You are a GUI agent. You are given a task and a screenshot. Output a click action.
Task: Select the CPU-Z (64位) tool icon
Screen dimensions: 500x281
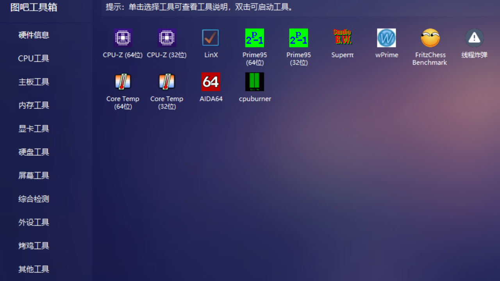point(123,38)
